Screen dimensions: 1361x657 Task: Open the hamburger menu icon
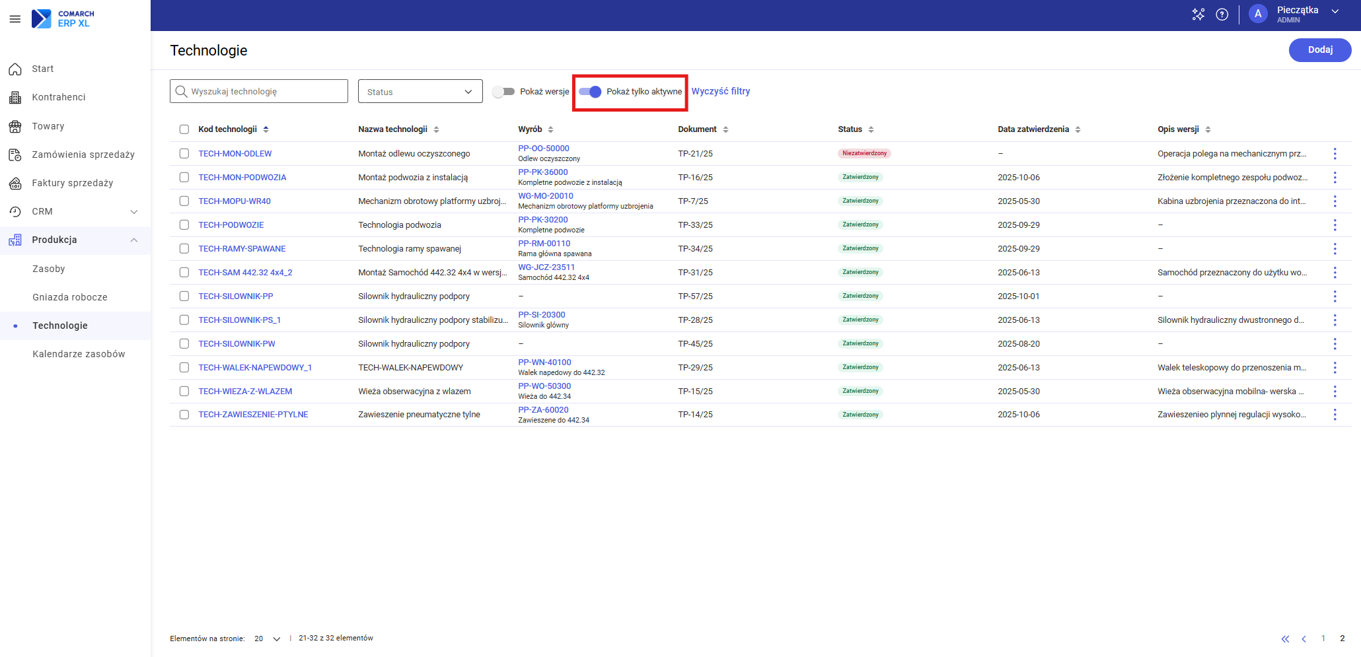(15, 19)
